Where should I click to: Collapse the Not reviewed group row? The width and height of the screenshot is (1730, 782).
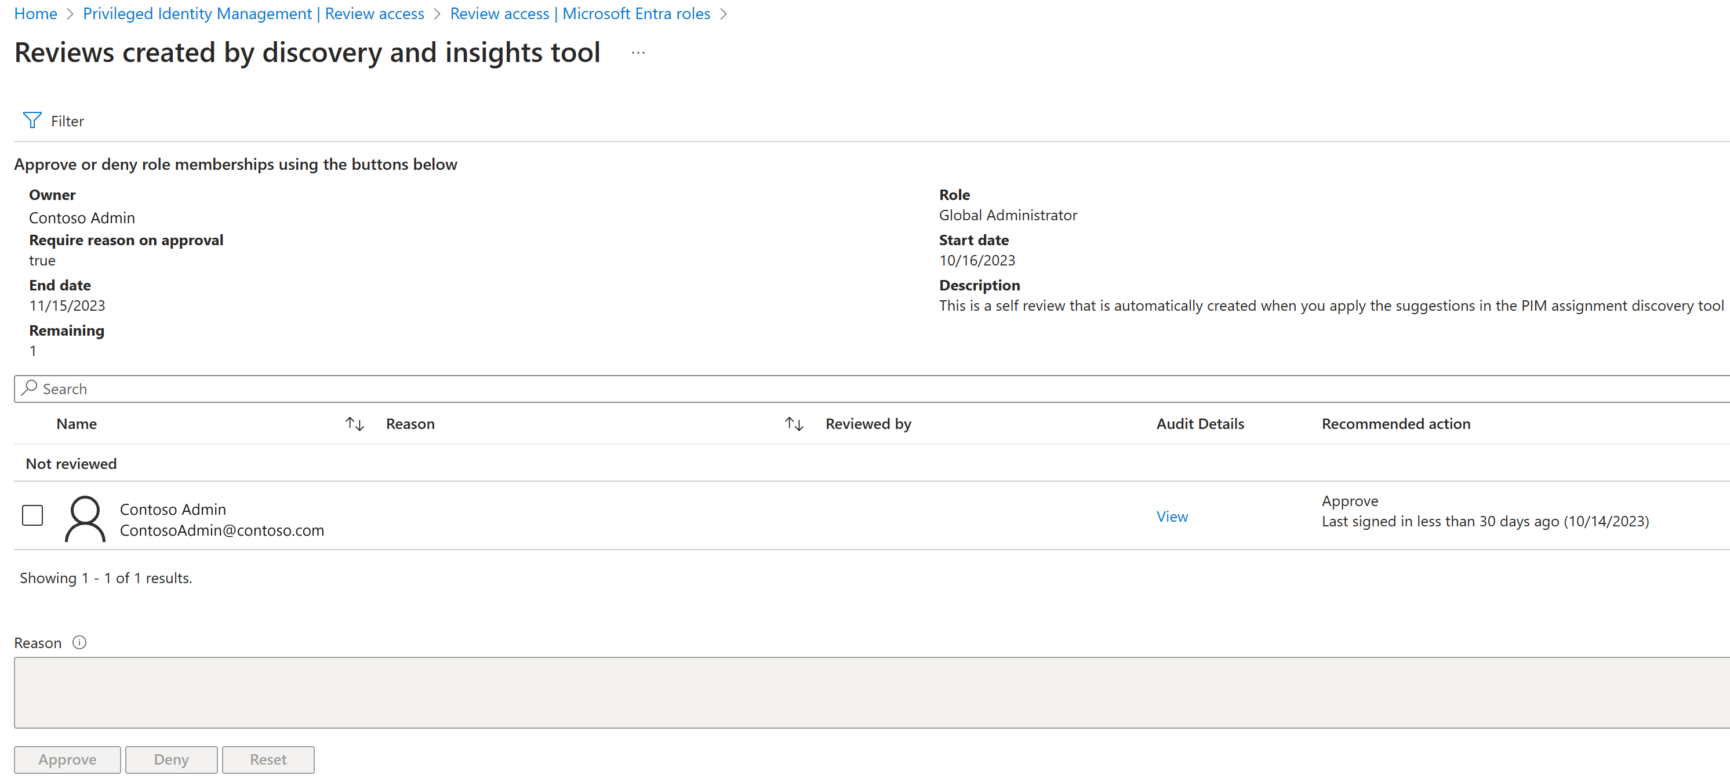(71, 463)
